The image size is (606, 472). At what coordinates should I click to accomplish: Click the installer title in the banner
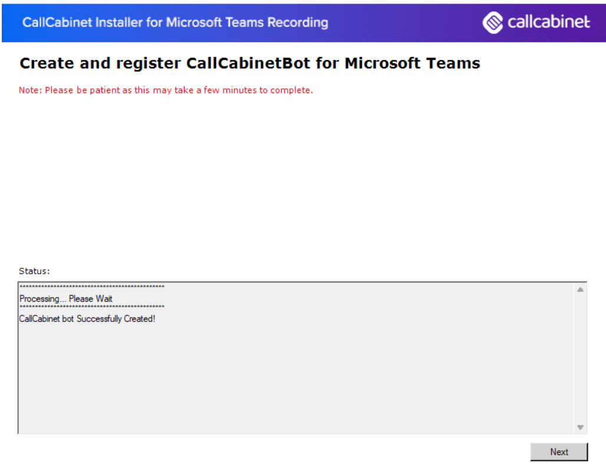(x=175, y=22)
